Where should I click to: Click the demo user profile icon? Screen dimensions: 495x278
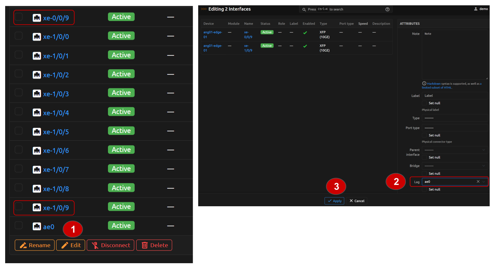point(476,9)
